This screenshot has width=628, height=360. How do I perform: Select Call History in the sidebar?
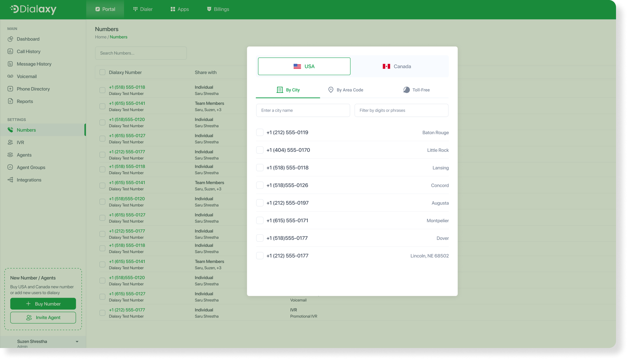(29, 51)
